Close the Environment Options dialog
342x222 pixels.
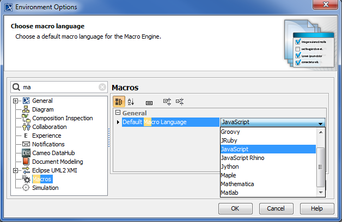pos(326,4)
